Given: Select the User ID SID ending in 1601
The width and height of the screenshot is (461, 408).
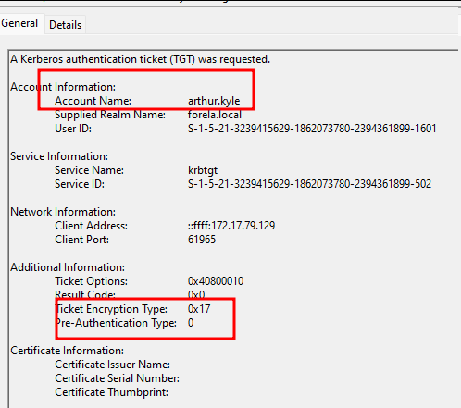Looking at the screenshot, I should point(312,129).
